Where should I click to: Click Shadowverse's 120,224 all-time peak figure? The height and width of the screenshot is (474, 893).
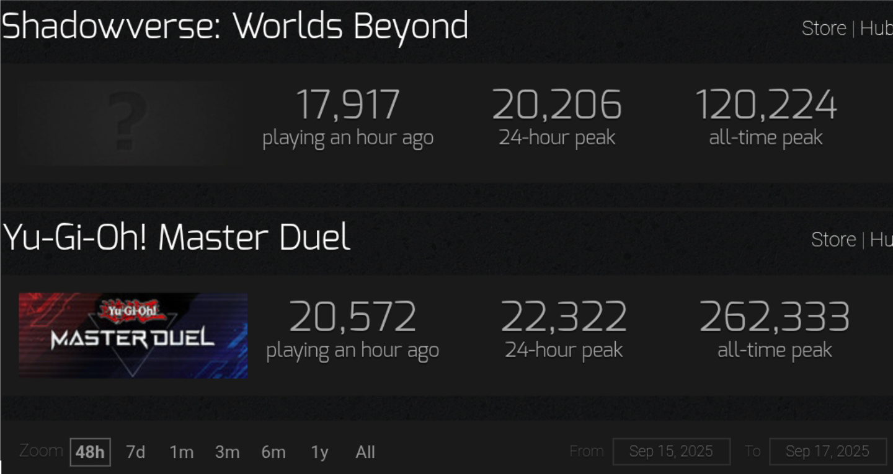pyautogui.click(x=766, y=104)
